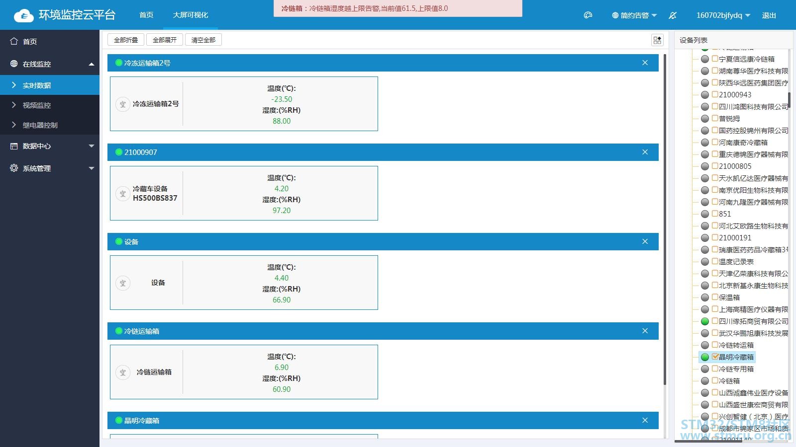796x447 pixels.
Task: Click the 空 status icon of 冷链运输箱 card
Action: (123, 372)
